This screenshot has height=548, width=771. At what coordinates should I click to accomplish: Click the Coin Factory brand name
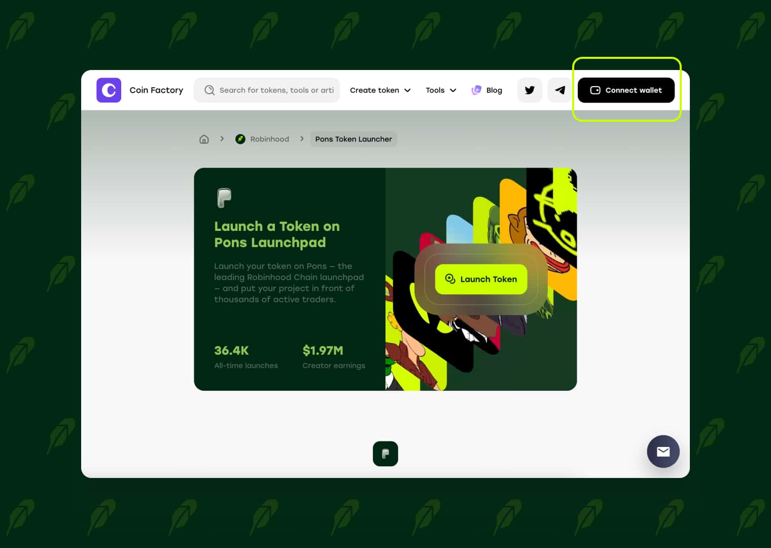pos(156,90)
